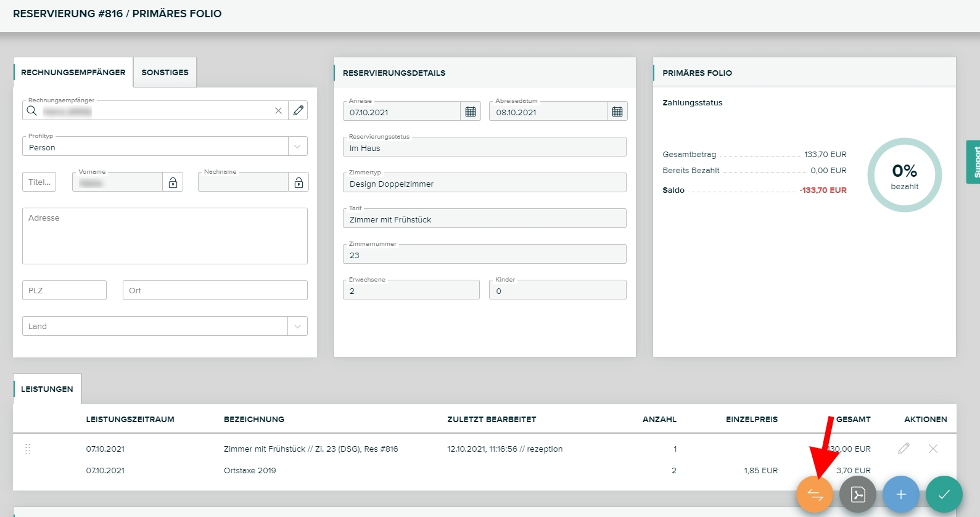Click the 0% bezahlt progress ring
This screenshot has width=980, height=517.
pyautogui.click(x=904, y=175)
